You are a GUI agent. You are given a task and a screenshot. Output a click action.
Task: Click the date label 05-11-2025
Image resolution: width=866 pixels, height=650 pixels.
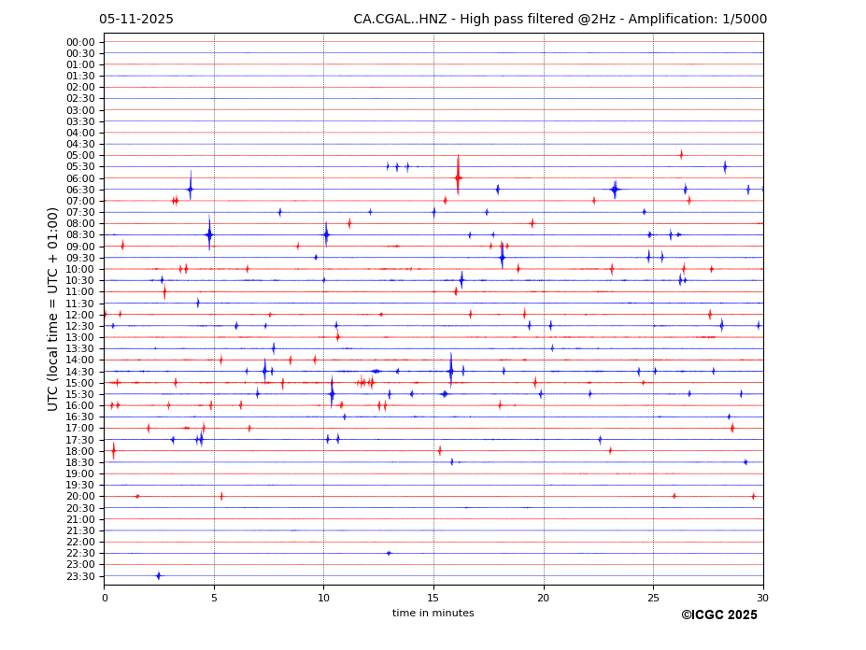[136, 20]
